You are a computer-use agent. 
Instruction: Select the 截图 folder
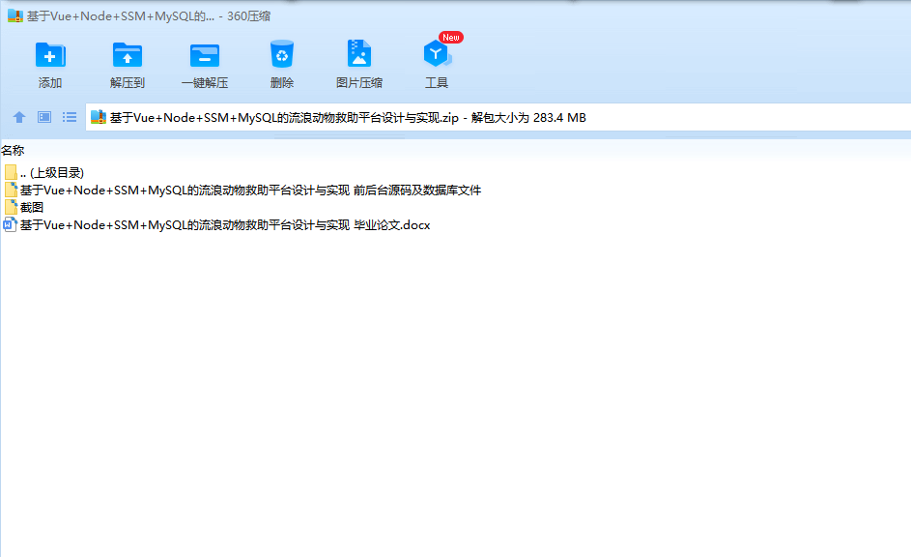(24, 208)
